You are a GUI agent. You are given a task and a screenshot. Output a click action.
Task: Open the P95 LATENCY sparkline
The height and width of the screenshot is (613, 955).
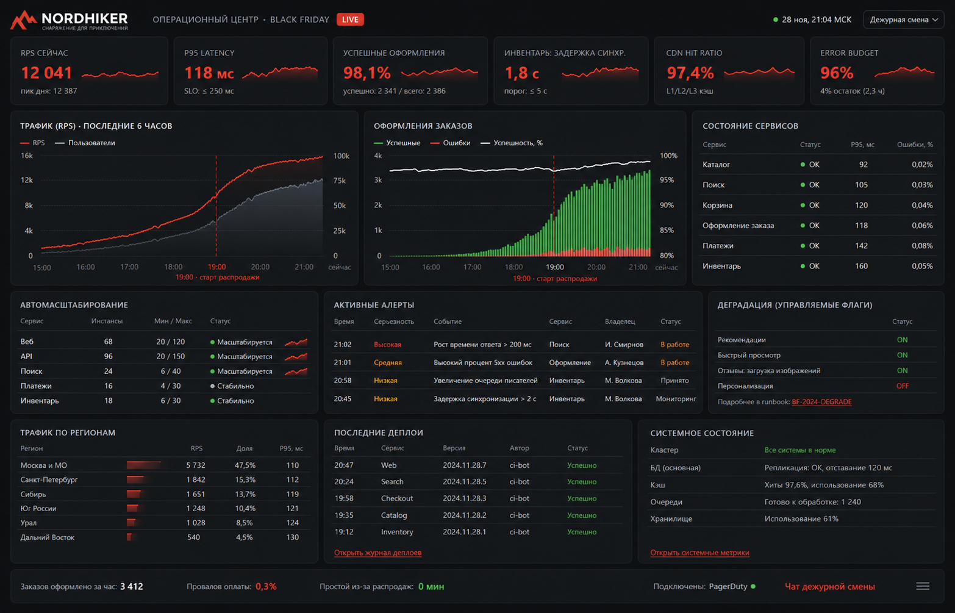[x=280, y=73]
